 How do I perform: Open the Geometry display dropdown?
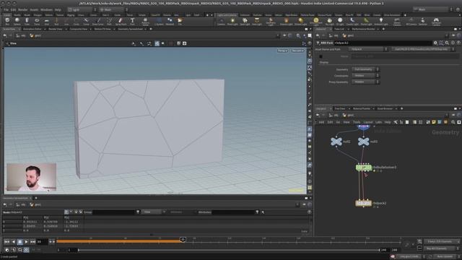tap(365, 69)
